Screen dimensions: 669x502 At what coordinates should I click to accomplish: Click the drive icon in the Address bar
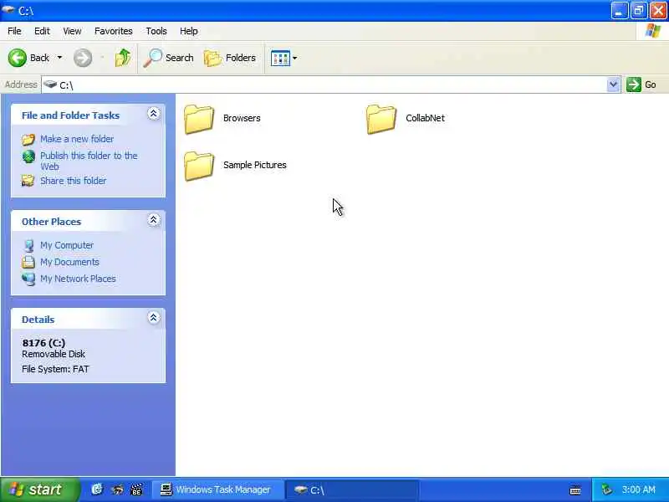(50, 85)
